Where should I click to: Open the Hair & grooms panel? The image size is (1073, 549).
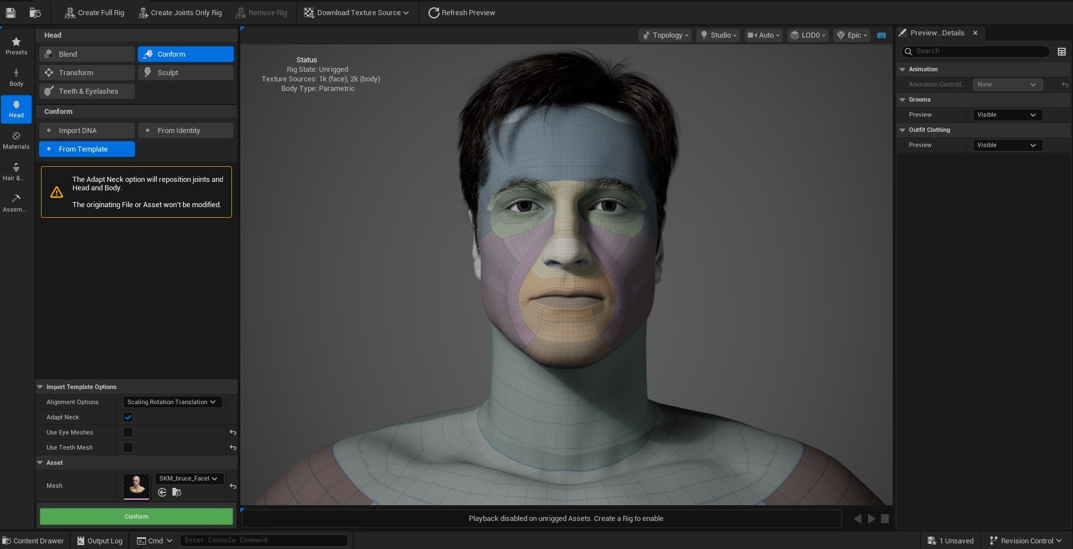(16, 171)
